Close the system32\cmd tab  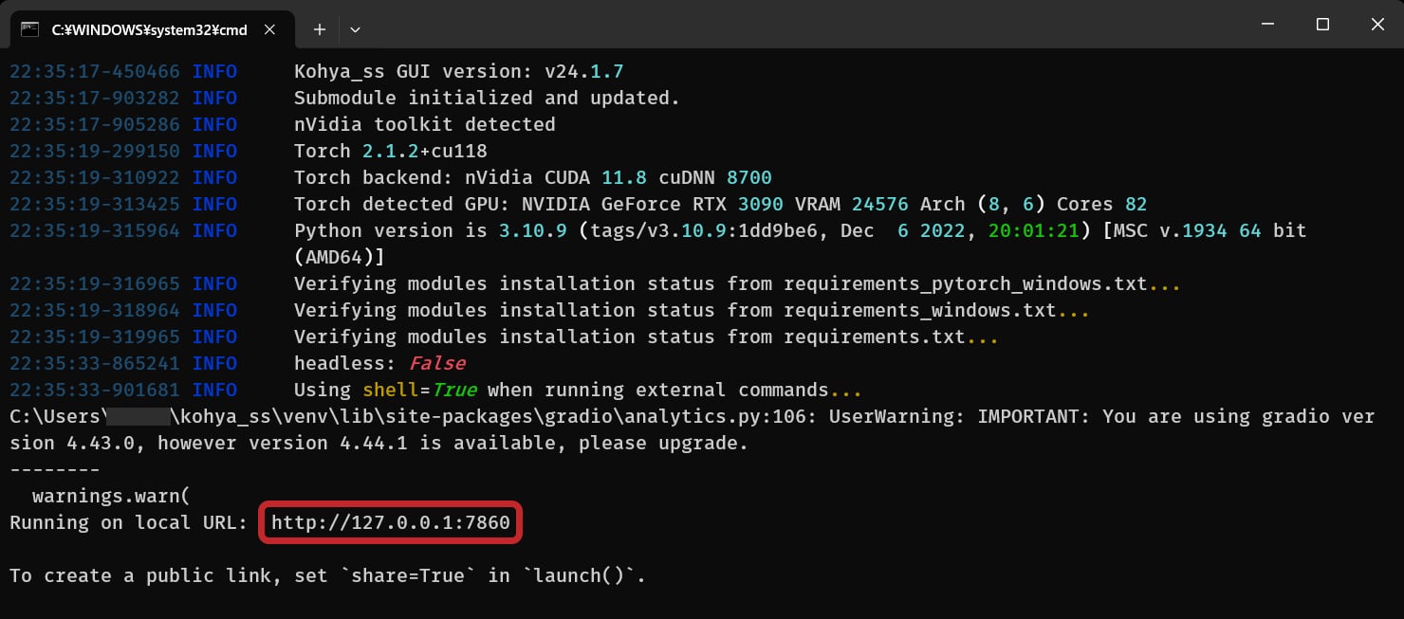point(269,29)
